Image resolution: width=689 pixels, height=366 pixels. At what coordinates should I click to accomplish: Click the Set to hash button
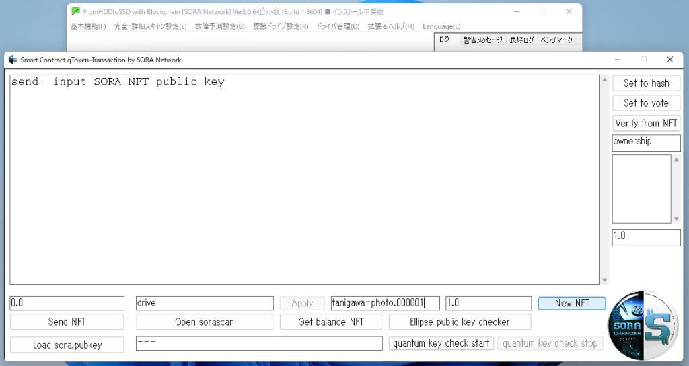646,83
